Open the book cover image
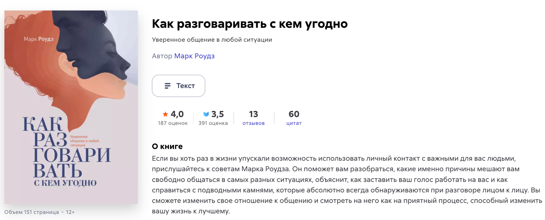The image size is (545, 220). tap(71, 107)
